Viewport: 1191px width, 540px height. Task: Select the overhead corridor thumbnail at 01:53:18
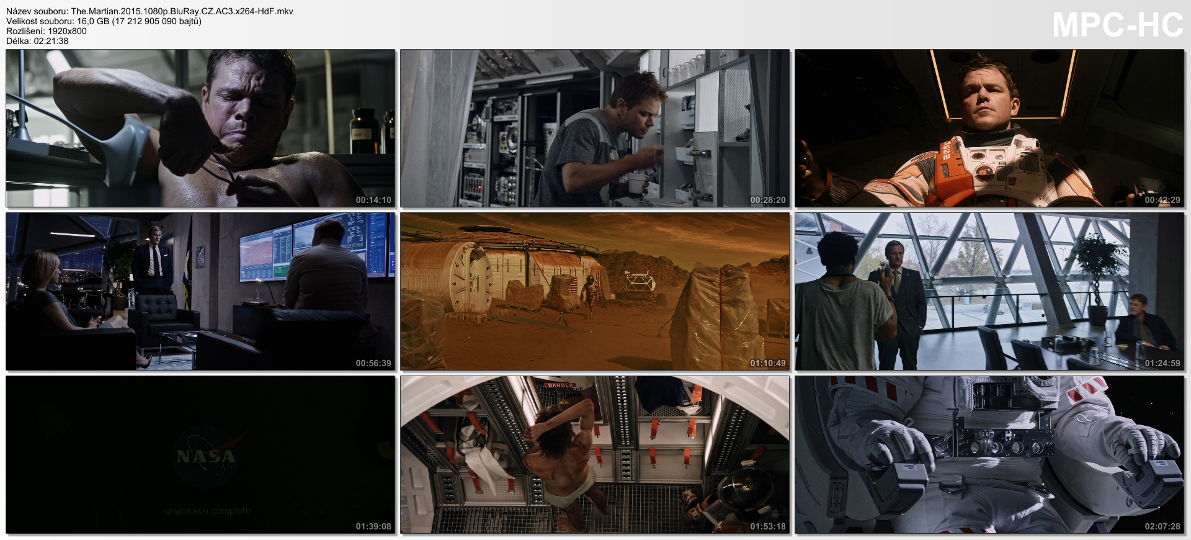(595, 454)
